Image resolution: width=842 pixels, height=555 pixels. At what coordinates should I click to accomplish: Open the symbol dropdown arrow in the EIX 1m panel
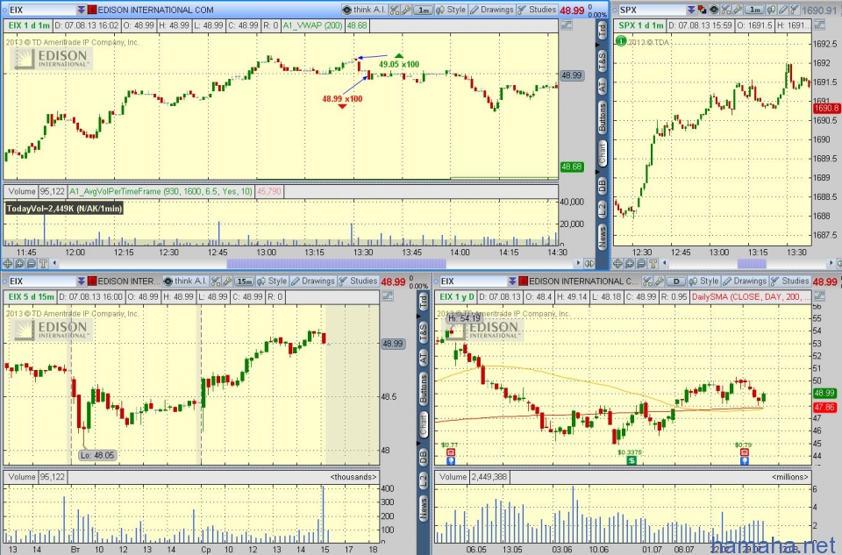(81, 10)
